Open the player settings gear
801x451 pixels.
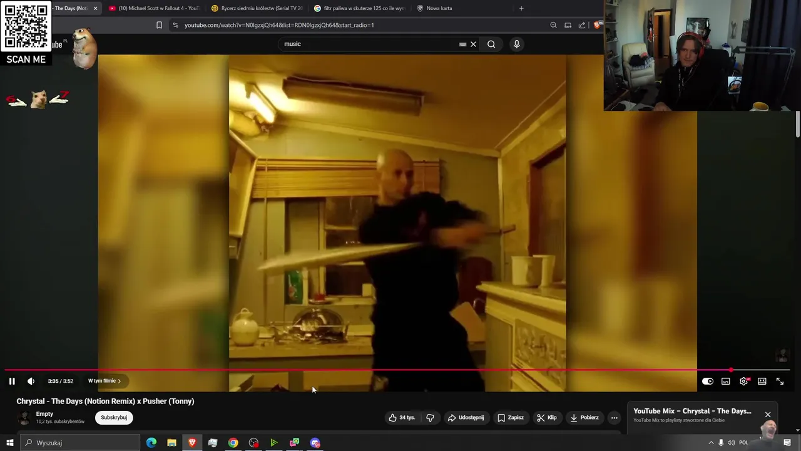click(x=744, y=381)
